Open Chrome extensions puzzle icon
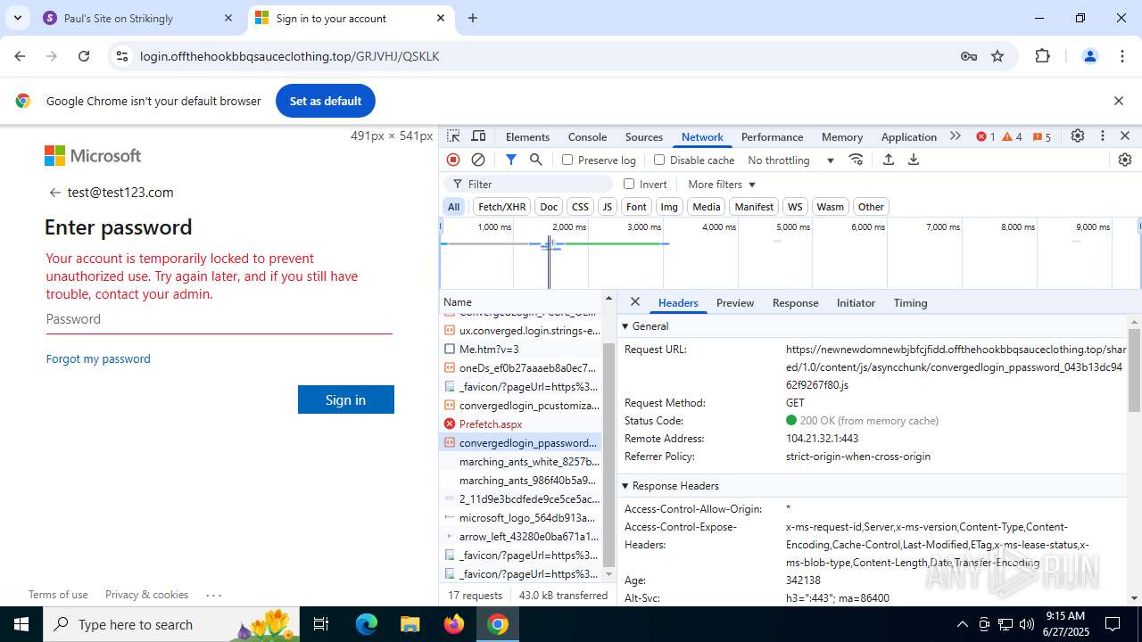 tap(1043, 56)
